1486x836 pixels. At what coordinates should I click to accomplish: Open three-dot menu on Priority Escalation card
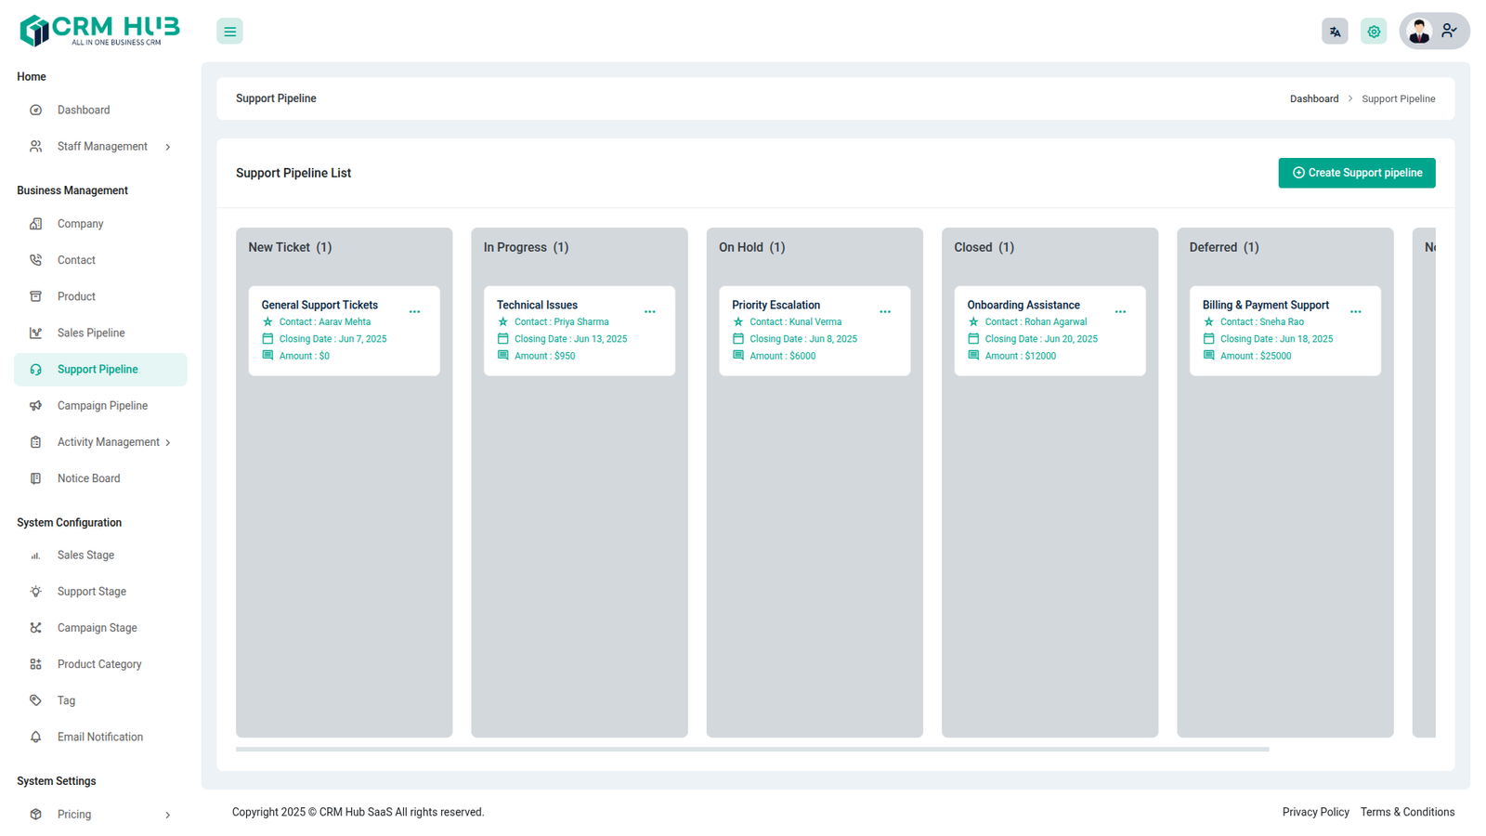[x=885, y=312]
